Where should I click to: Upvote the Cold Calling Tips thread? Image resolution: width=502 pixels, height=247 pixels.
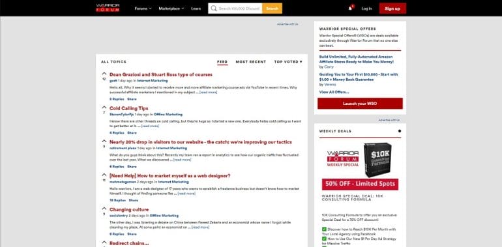(104, 108)
